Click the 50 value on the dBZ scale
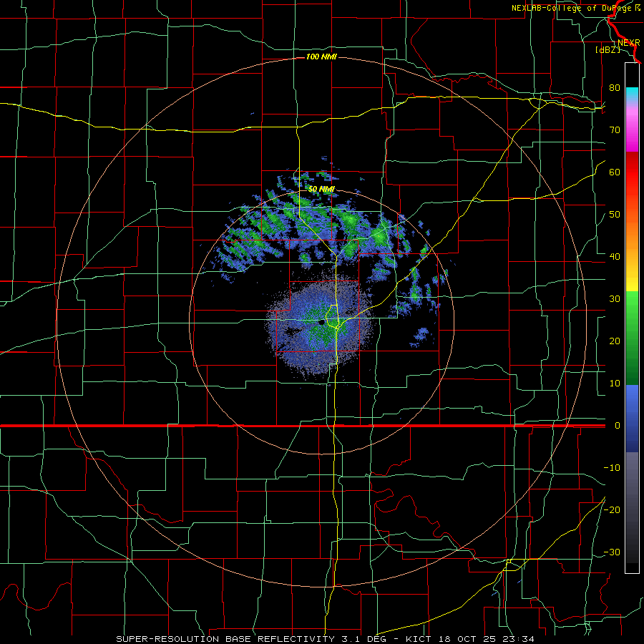Viewport: 644px width, 644px height. point(615,215)
